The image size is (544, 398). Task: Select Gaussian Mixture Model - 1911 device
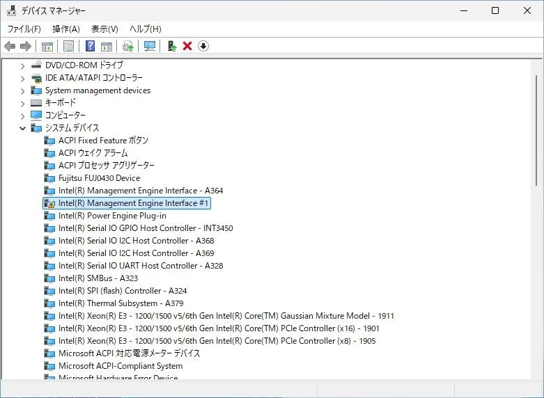226,316
